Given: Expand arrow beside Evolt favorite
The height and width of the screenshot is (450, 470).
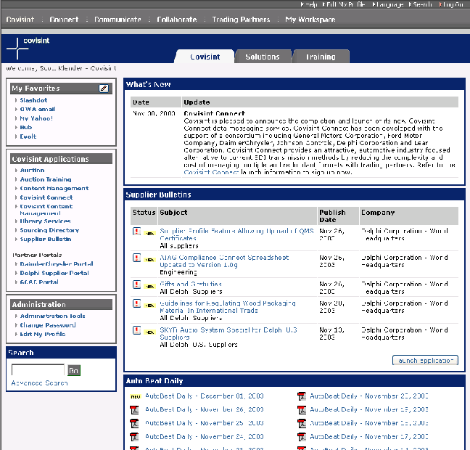Looking at the screenshot, I should coord(16,136).
